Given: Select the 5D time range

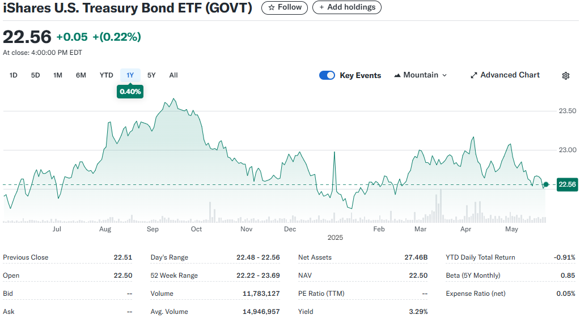Looking at the screenshot, I should 36,75.
